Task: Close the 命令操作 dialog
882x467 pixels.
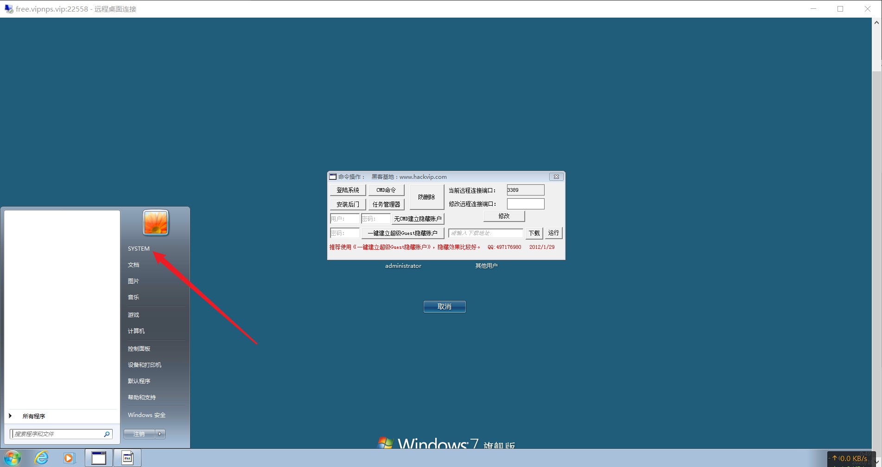Action: coord(556,177)
